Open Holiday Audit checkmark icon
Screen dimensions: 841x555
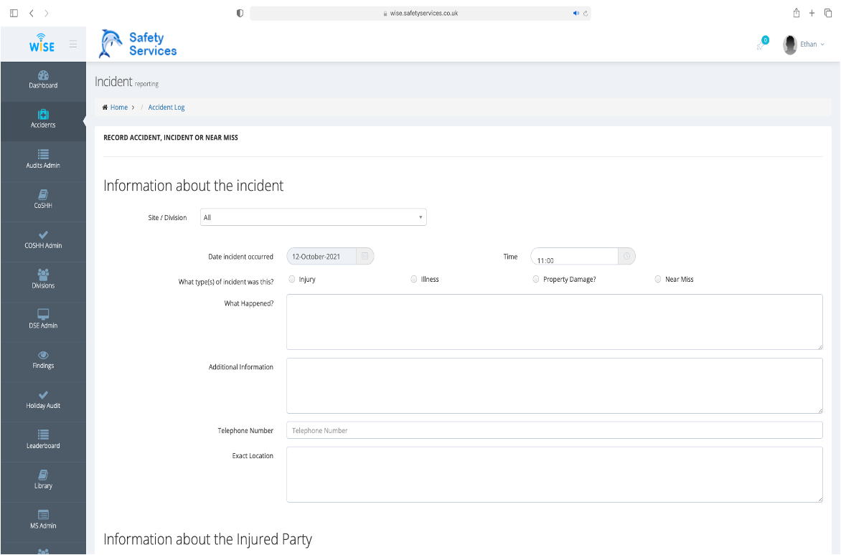pos(43,395)
